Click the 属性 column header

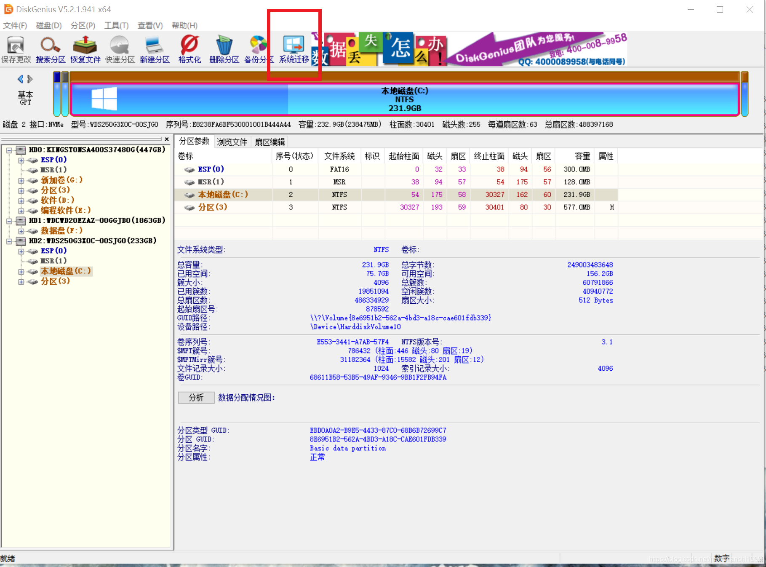click(606, 156)
